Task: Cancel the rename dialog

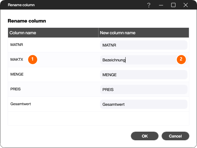Action: (x=175, y=136)
